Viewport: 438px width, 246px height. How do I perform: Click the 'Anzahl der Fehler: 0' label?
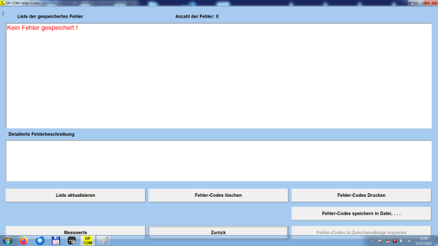[x=197, y=16]
